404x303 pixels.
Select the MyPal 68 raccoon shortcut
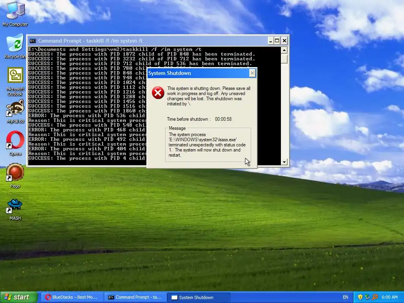point(15,111)
